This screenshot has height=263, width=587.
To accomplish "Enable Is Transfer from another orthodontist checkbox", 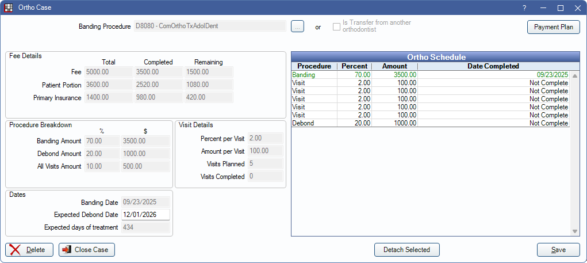I will [337, 26].
